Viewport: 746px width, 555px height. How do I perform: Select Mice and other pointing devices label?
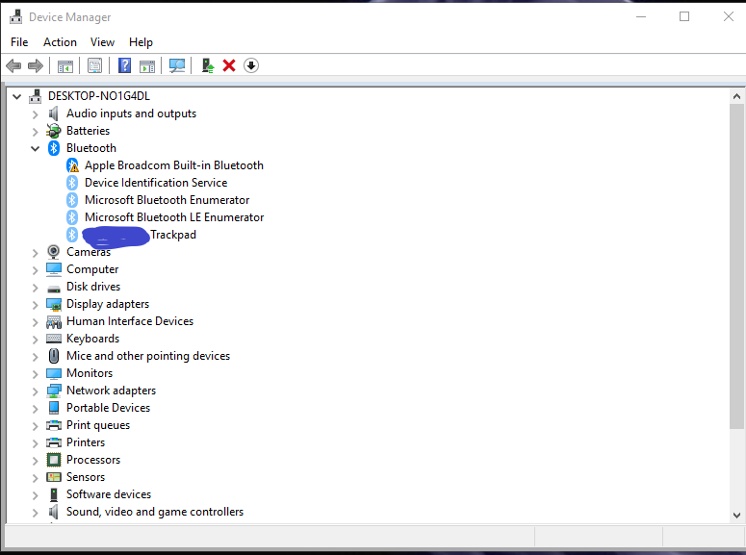[148, 356]
